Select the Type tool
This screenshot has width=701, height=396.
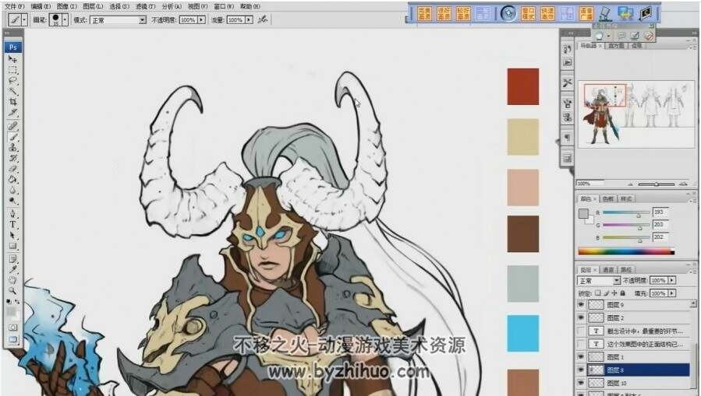(x=12, y=225)
